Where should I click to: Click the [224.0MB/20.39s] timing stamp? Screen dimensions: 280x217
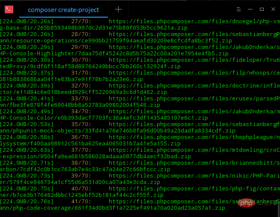pos(27,86)
